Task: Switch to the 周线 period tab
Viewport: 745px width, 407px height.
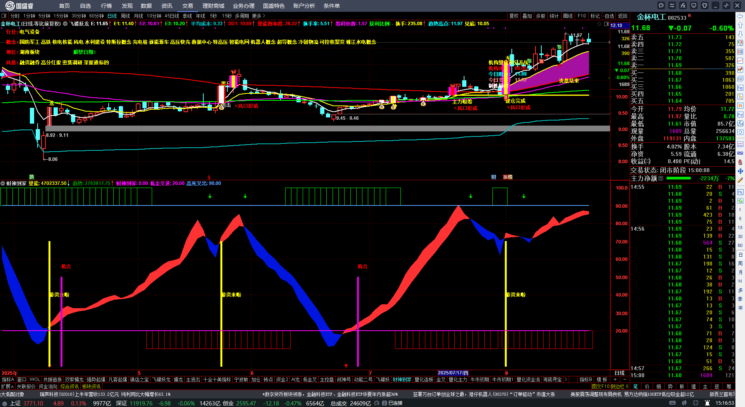Action: pyautogui.click(x=125, y=16)
